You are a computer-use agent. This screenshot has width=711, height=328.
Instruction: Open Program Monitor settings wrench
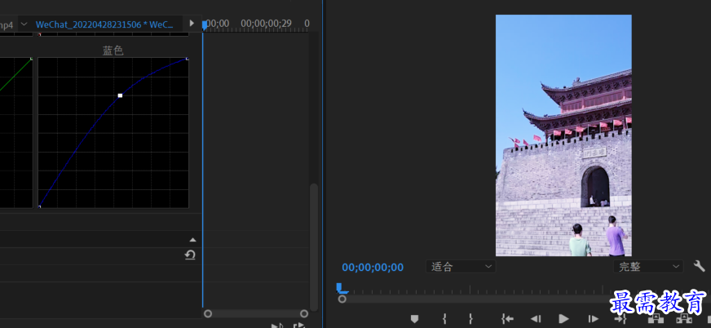[700, 266]
